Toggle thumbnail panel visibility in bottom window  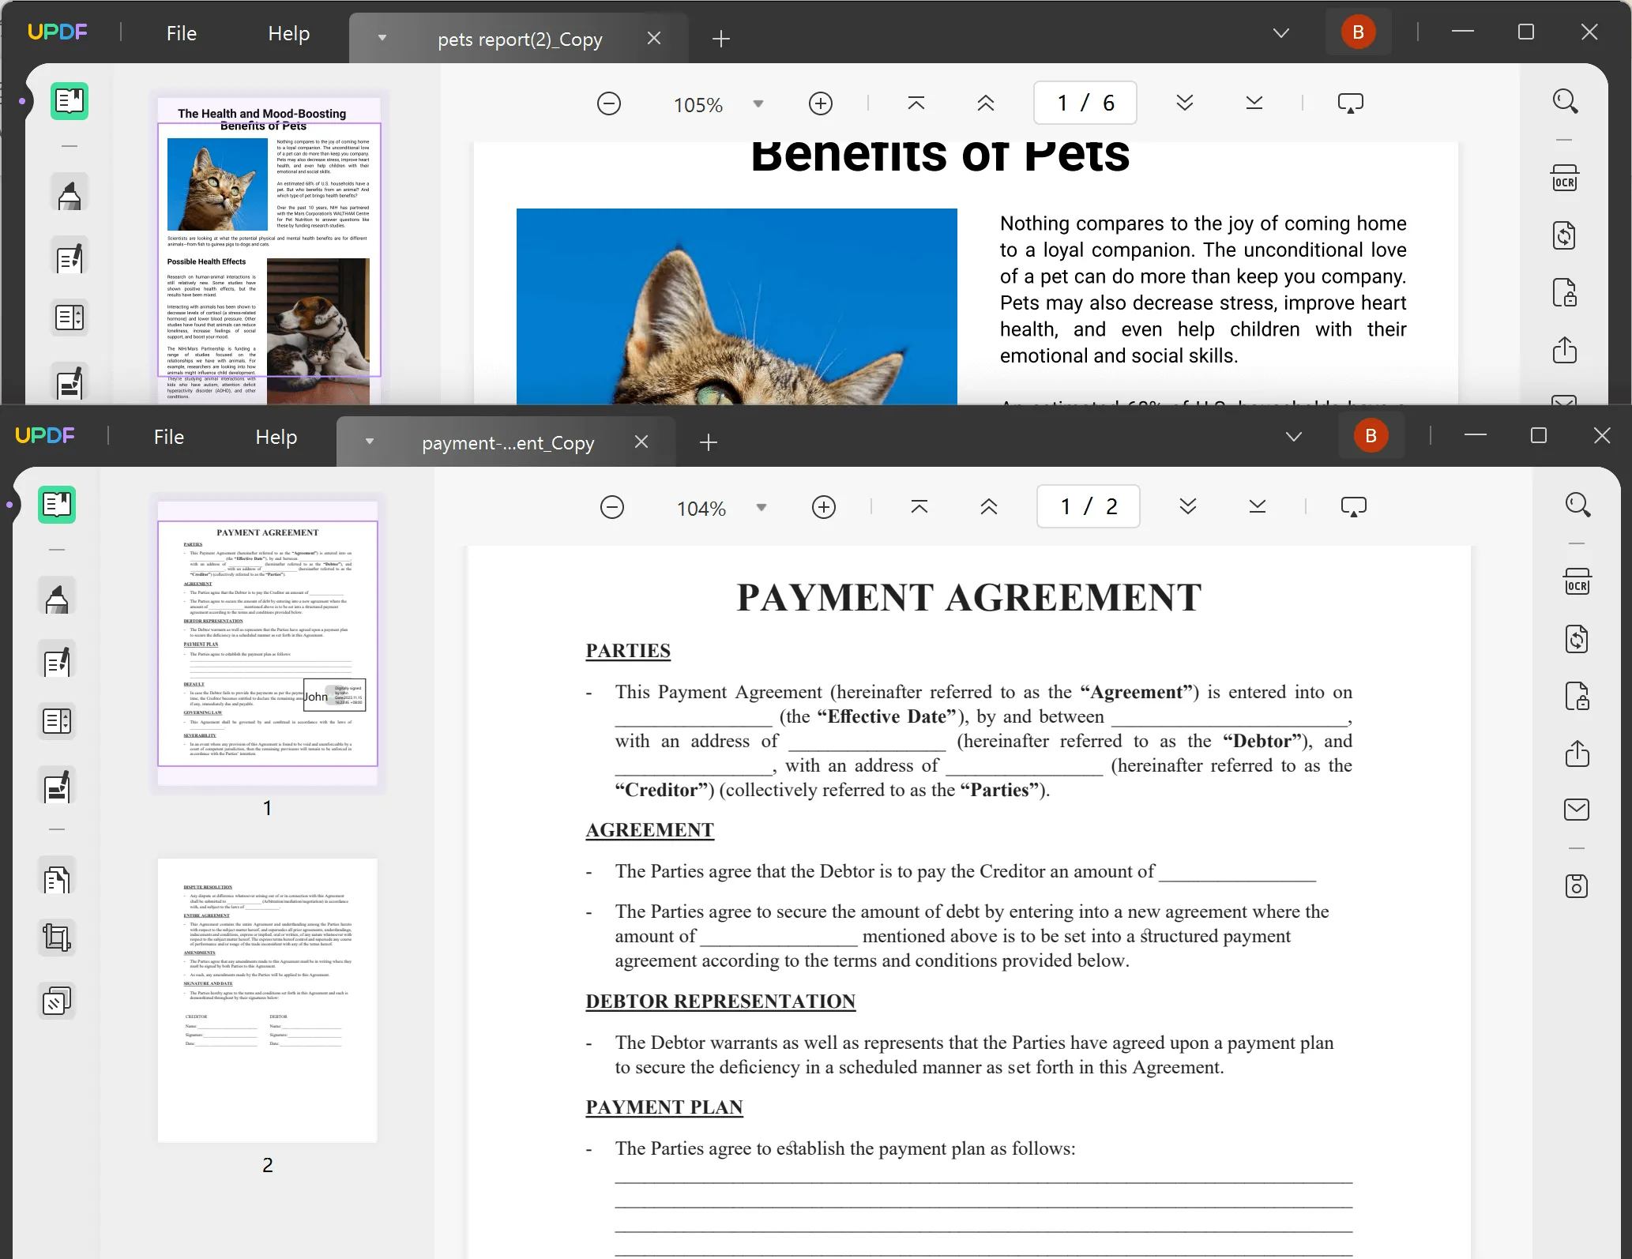(58, 504)
